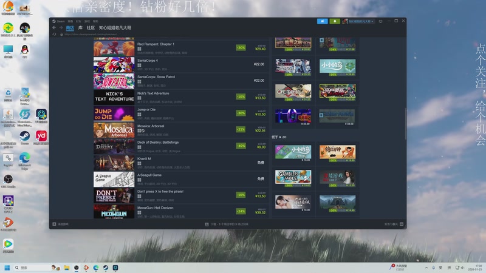Click the ¥22.00 price of SantaCorps 4
The width and height of the screenshot is (486, 273).
pos(259,64)
